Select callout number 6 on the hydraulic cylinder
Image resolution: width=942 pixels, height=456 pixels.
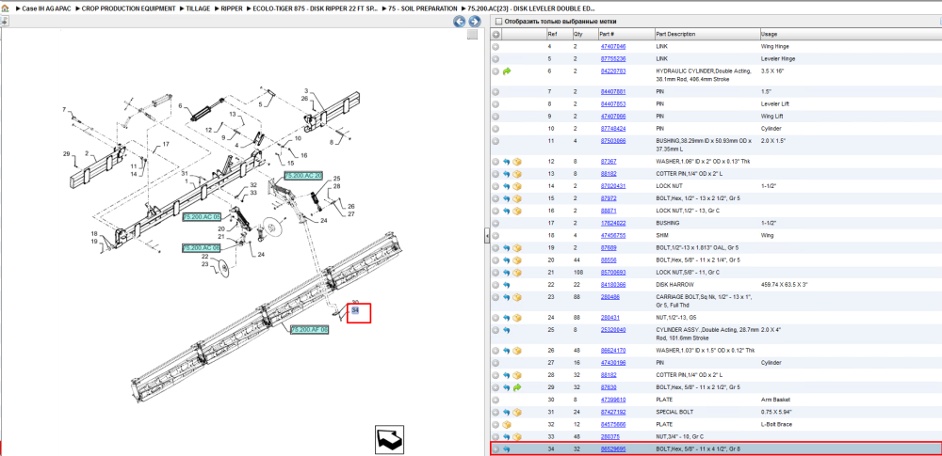click(180, 105)
